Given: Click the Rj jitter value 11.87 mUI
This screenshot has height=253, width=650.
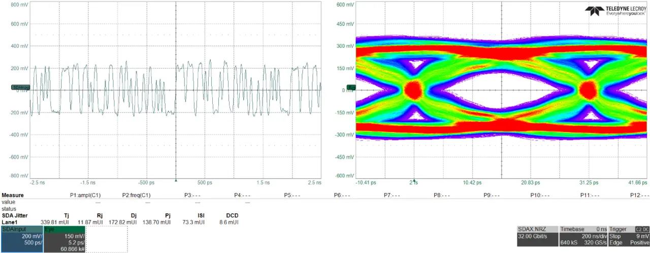Looking at the screenshot, I should pos(91,222).
